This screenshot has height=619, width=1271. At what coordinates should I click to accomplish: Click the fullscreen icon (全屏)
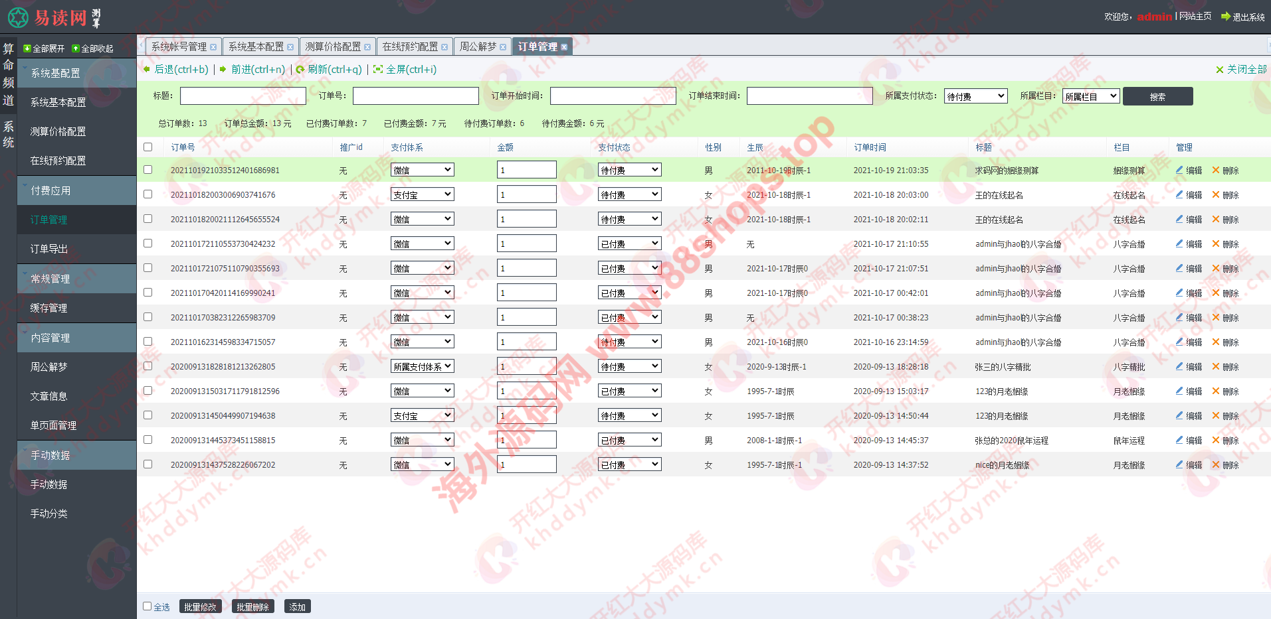[378, 70]
